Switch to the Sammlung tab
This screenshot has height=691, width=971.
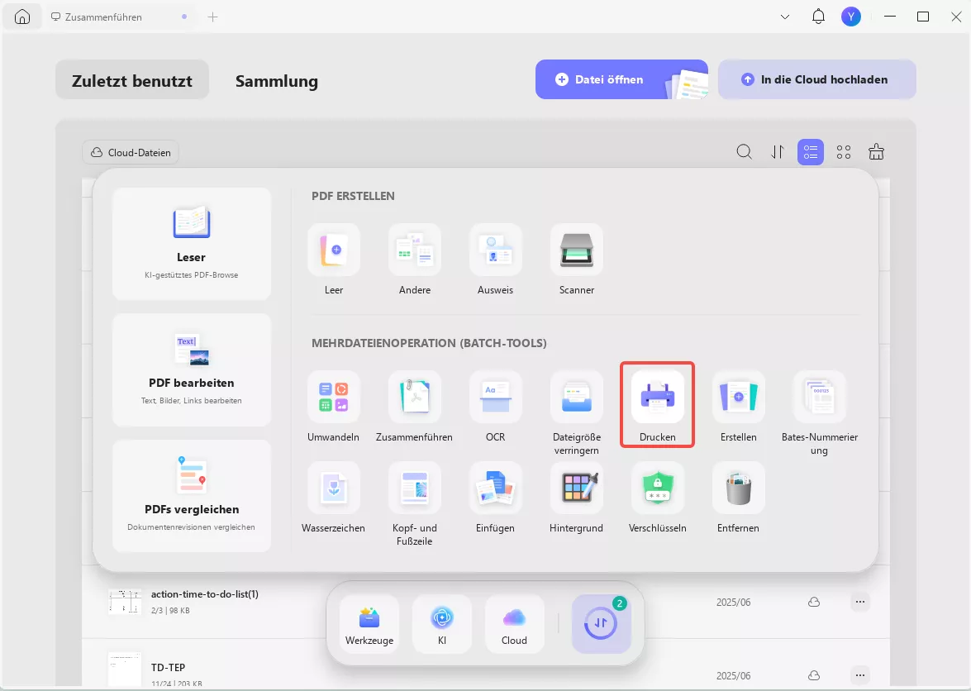277,80
